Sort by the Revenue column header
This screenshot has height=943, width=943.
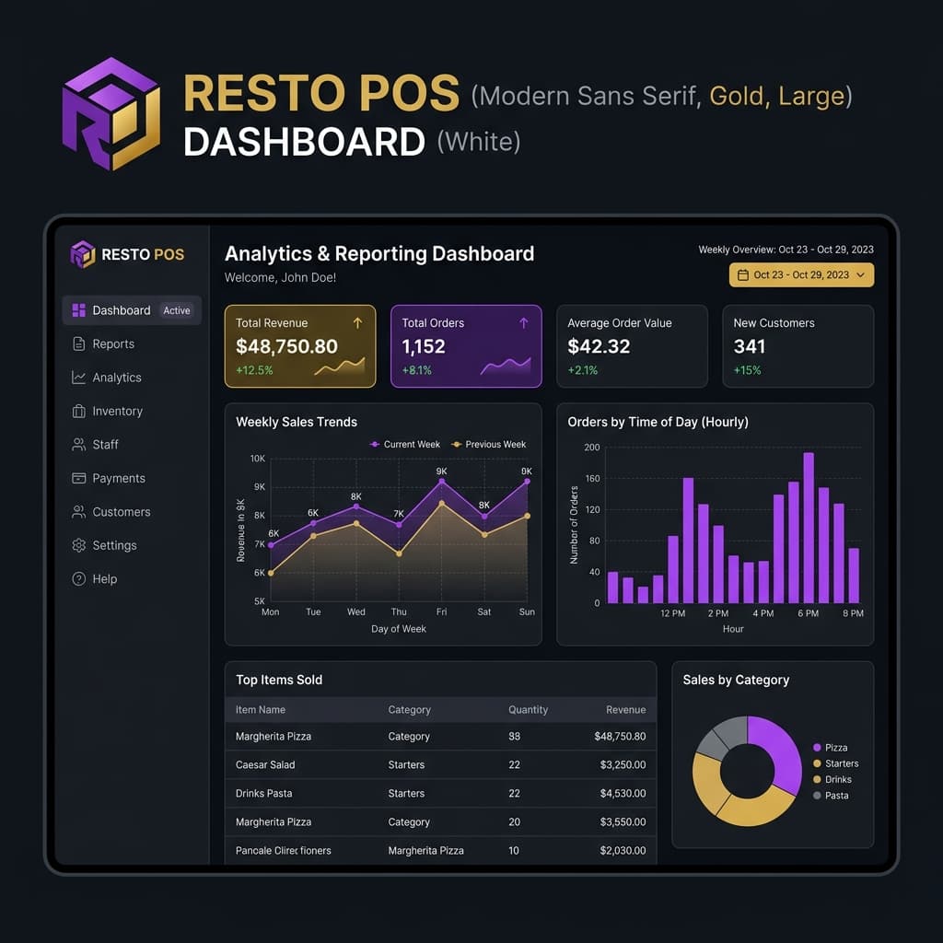[626, 710]
